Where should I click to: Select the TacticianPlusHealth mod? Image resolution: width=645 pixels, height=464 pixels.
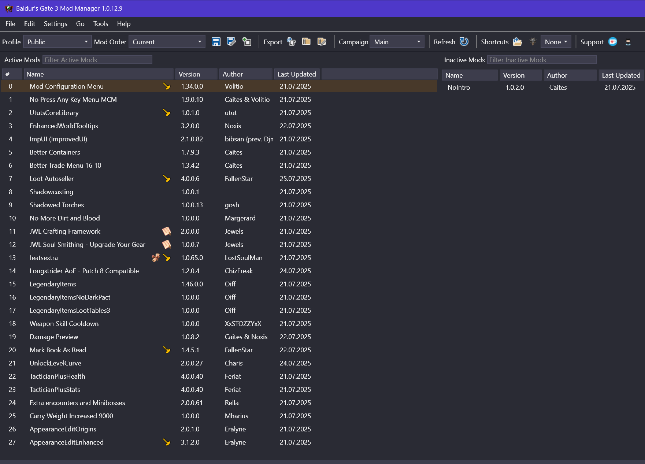(x=219, y=376)
